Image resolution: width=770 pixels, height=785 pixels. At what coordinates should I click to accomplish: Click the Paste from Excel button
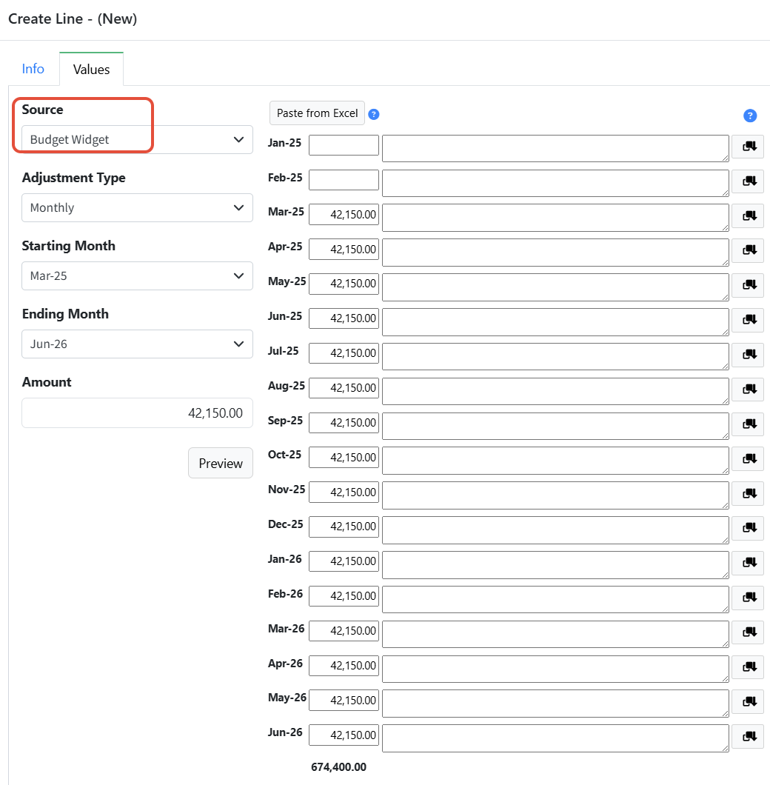click(x=317, y=113)
